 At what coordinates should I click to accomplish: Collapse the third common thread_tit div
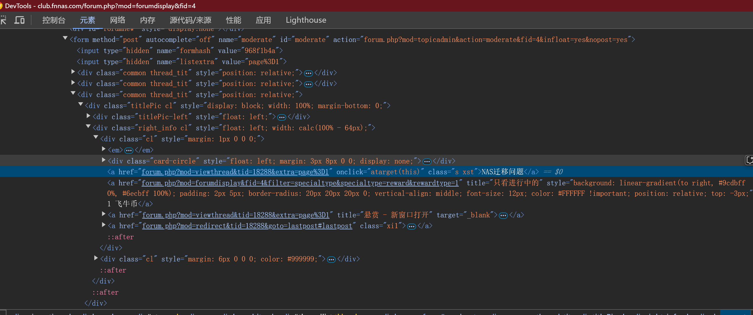tap(73, 93)
